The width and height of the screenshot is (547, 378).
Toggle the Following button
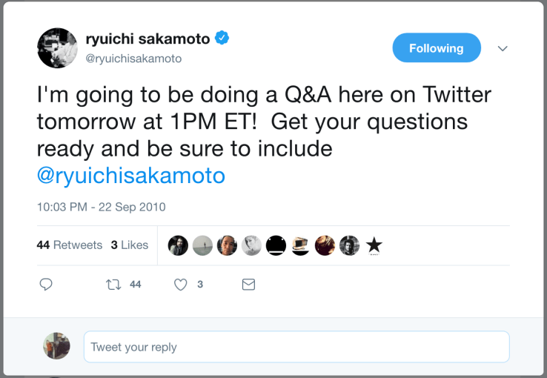point(436,48)
